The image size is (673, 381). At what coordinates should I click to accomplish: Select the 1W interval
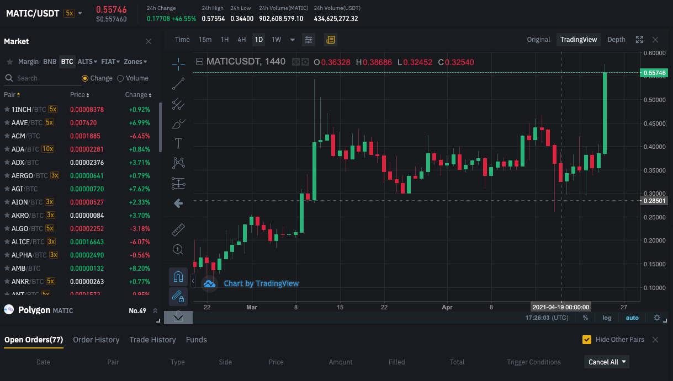[277, 40]
